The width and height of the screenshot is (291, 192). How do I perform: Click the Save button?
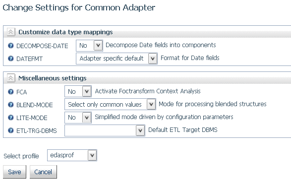click(x=14, y=172)
